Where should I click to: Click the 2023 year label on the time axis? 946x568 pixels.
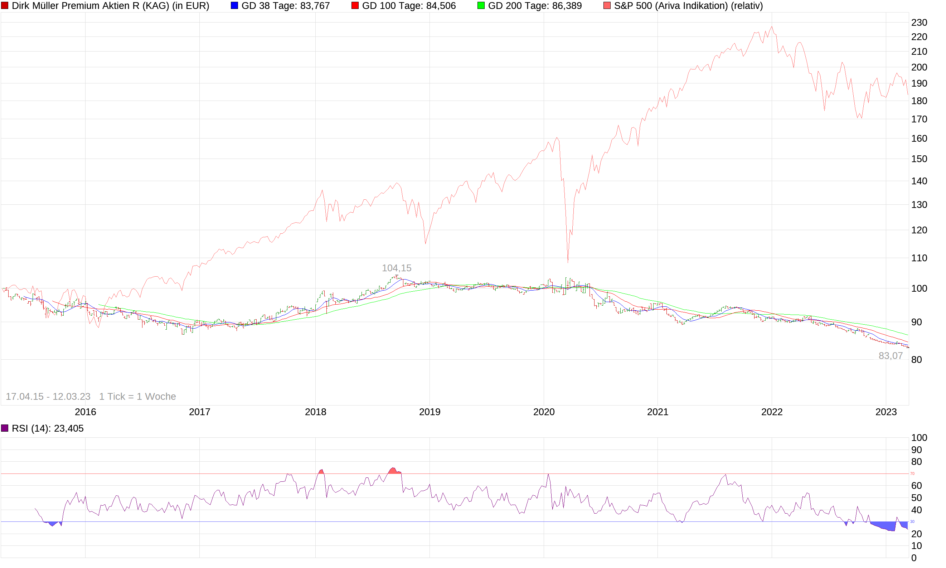click(886, 412)
